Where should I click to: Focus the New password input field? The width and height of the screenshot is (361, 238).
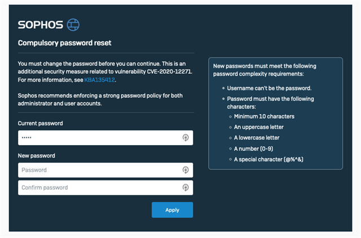pyautogui.click(x=105, y=170)
